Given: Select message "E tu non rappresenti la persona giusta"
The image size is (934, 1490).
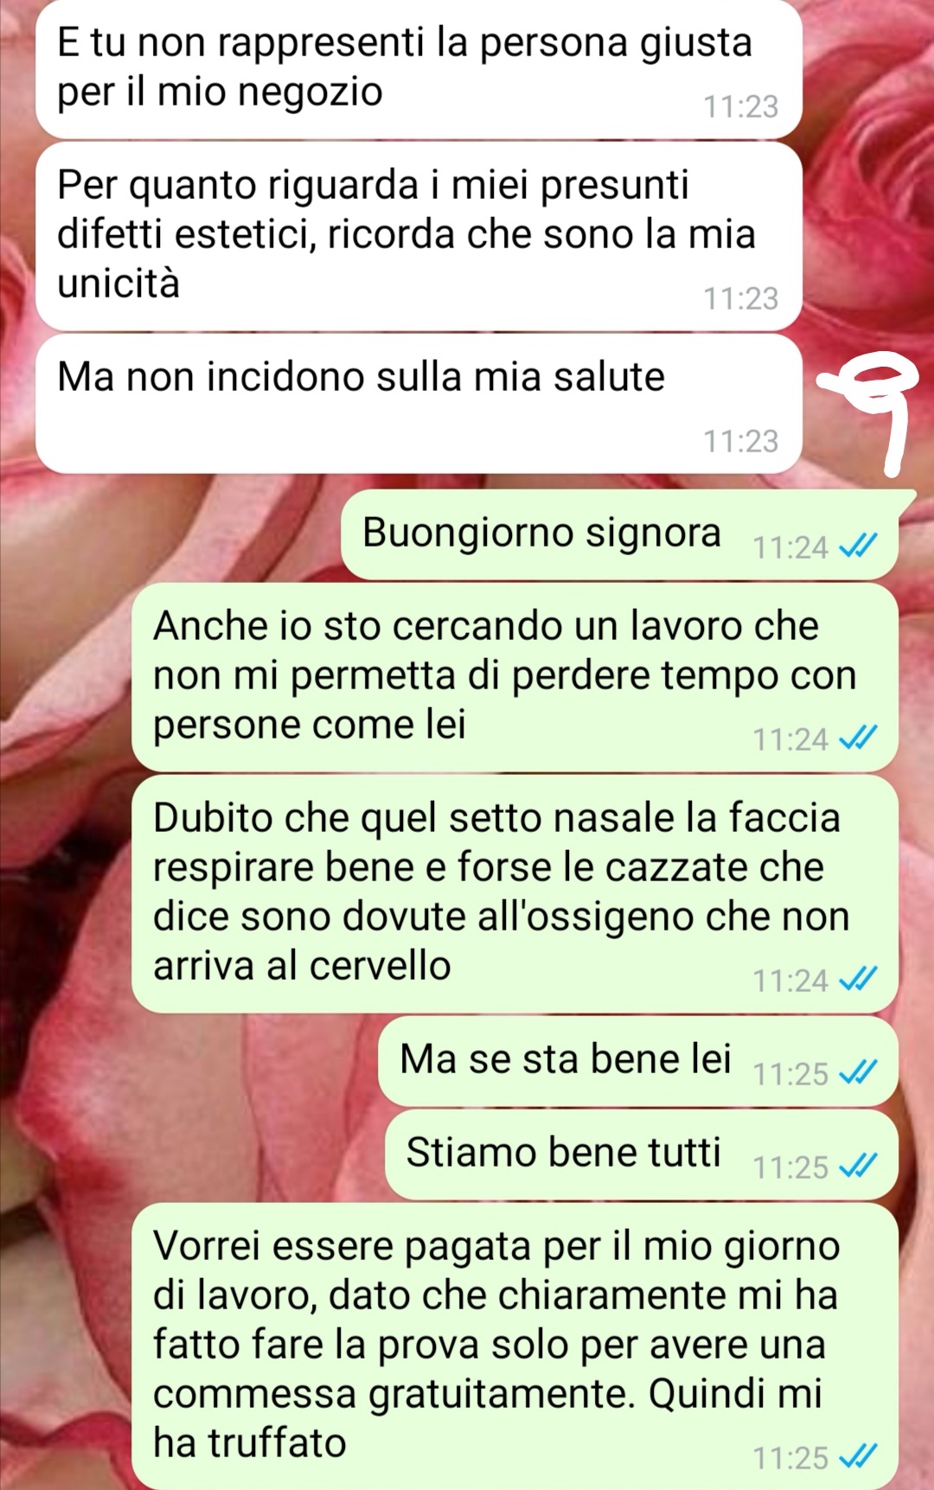Looking at the screenshot, I should click(419, 69).
